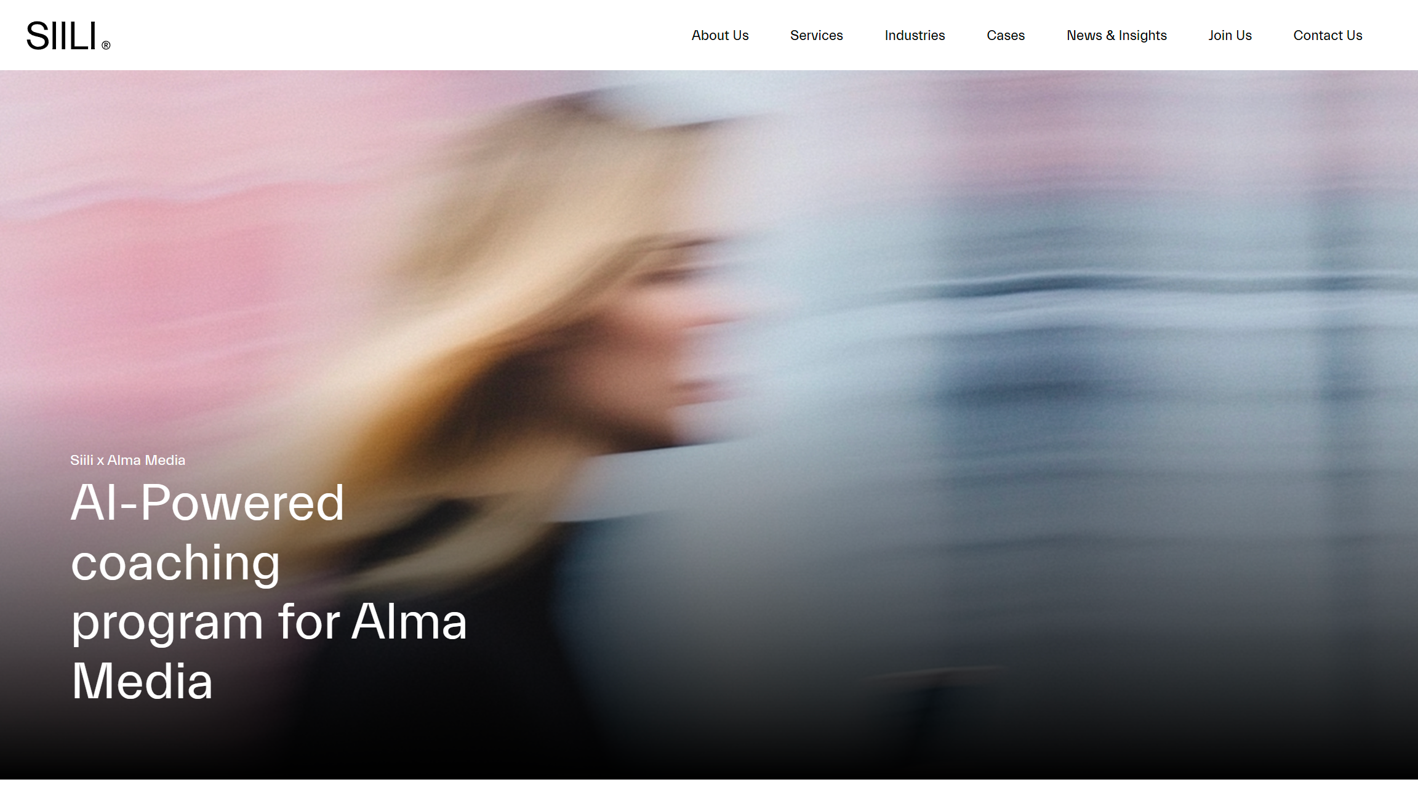Click the registered trademark symbol beside SIILI

[x=106, y=46]
